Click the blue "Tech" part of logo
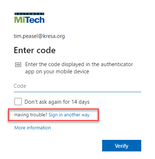This screenshot has width=155, height=159. click(x=35, y=20)
